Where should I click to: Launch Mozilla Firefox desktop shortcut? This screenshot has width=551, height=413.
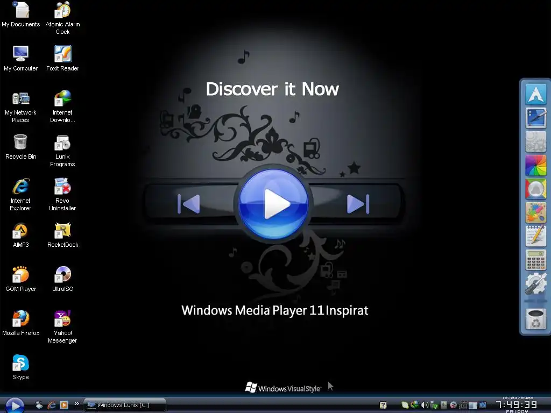coord(21,323)
